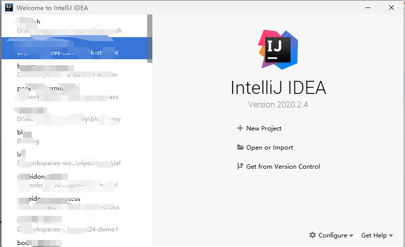
Task: Select the highlighted blue recent project
Action: pyautogui.click(x=74, y=48)
